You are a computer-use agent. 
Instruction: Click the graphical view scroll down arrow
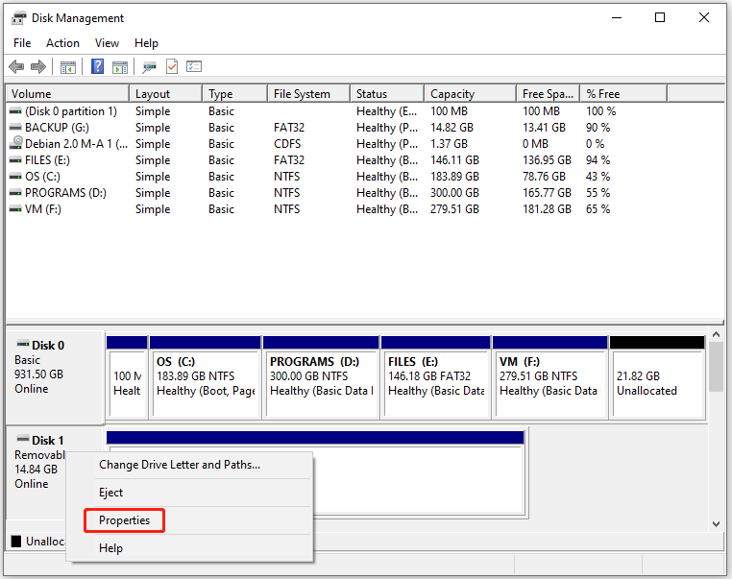(716, 524)
